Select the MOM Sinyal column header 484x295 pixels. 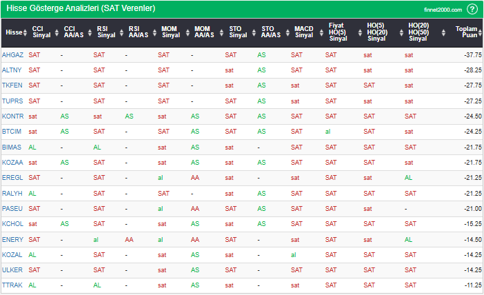pos(169,32)
